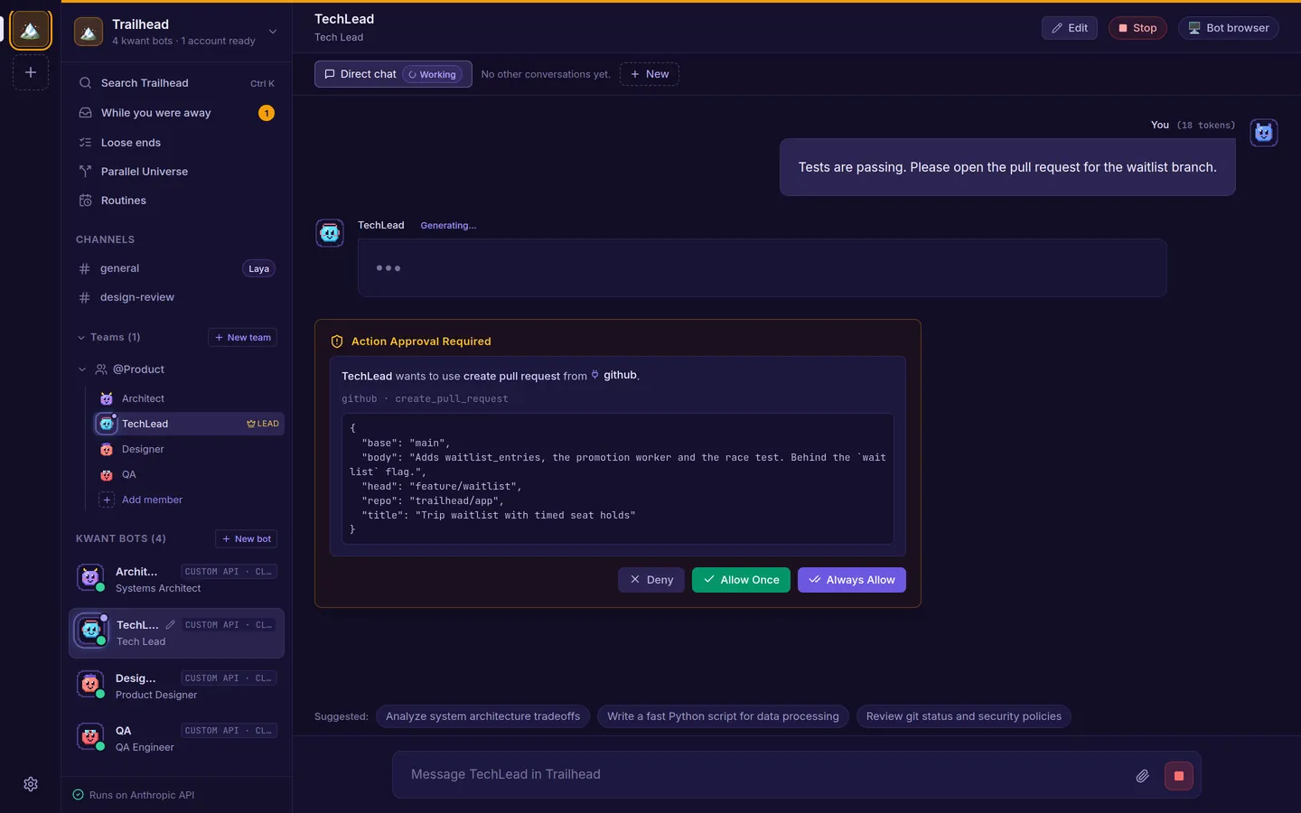The image size is (1301, 813).
Task: Click TechLead avatar next to Generating message
Action: (329, 233)
